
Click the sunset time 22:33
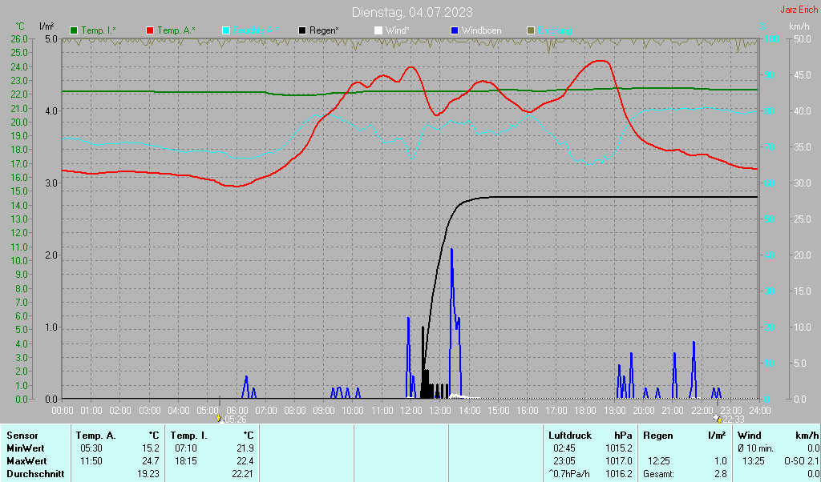pyautogui.click(x=734, y=420)
